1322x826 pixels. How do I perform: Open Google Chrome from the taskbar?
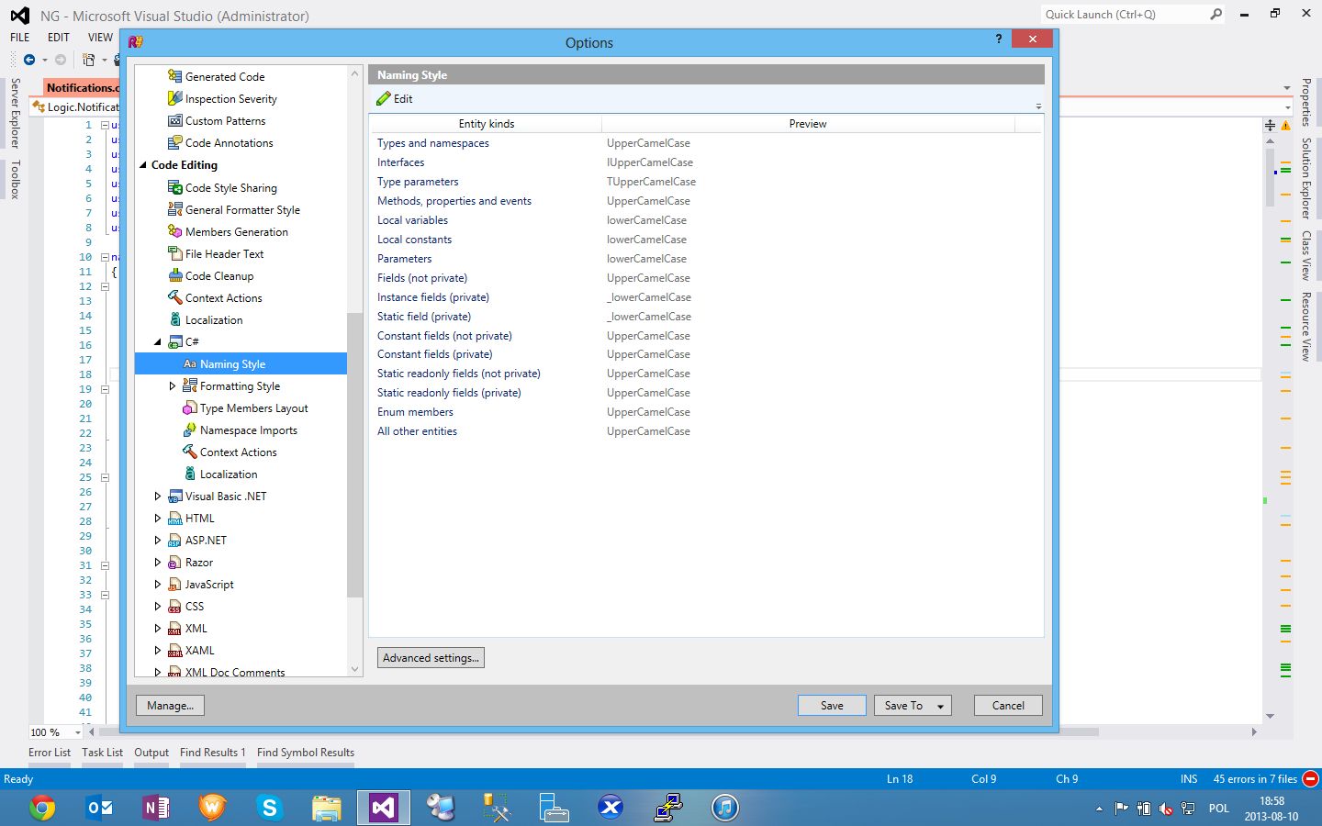42,808
